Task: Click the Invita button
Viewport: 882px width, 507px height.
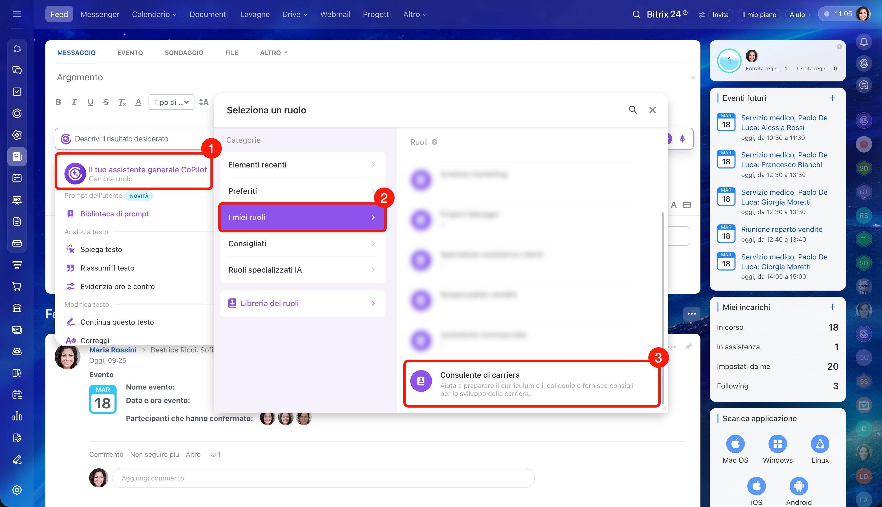Action: [x=720, y=15]
